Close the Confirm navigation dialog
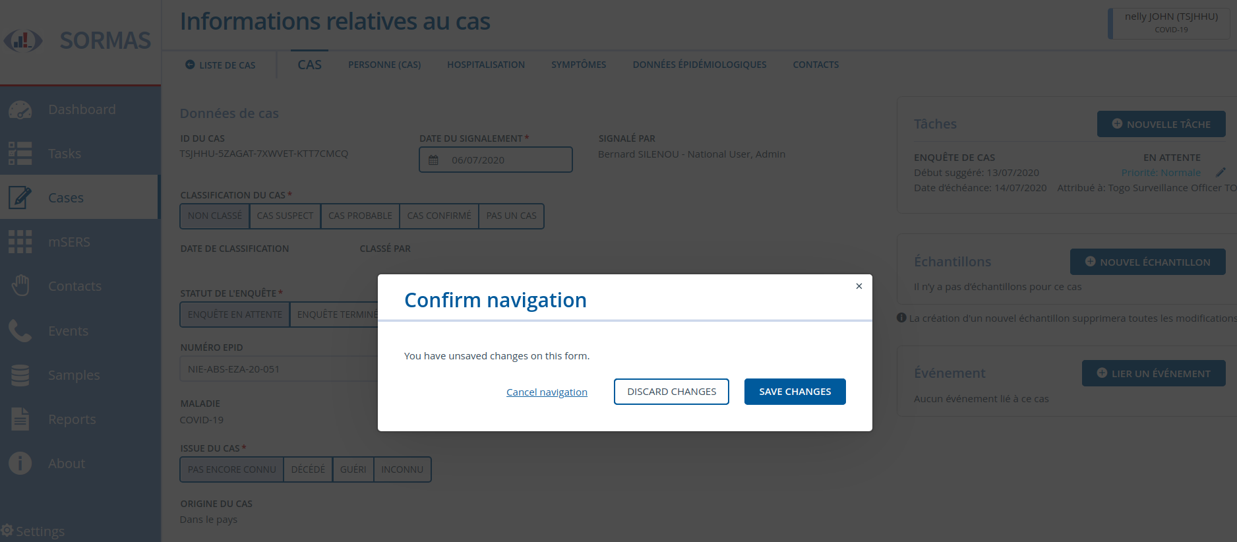Screen dimensions: 1237x542 [x=859, y=286]
